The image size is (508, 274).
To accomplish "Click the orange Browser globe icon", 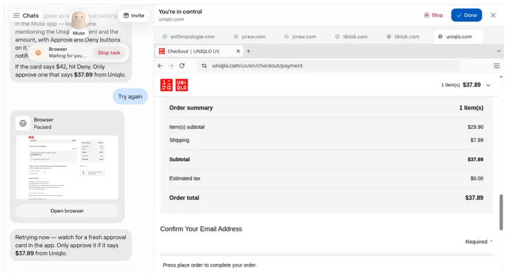I will coord(38,53).
